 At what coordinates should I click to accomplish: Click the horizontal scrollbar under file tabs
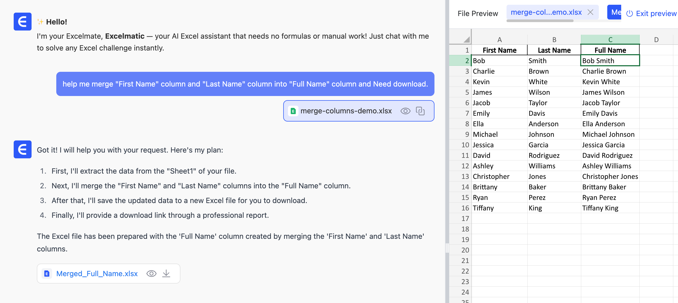(540, 21)
